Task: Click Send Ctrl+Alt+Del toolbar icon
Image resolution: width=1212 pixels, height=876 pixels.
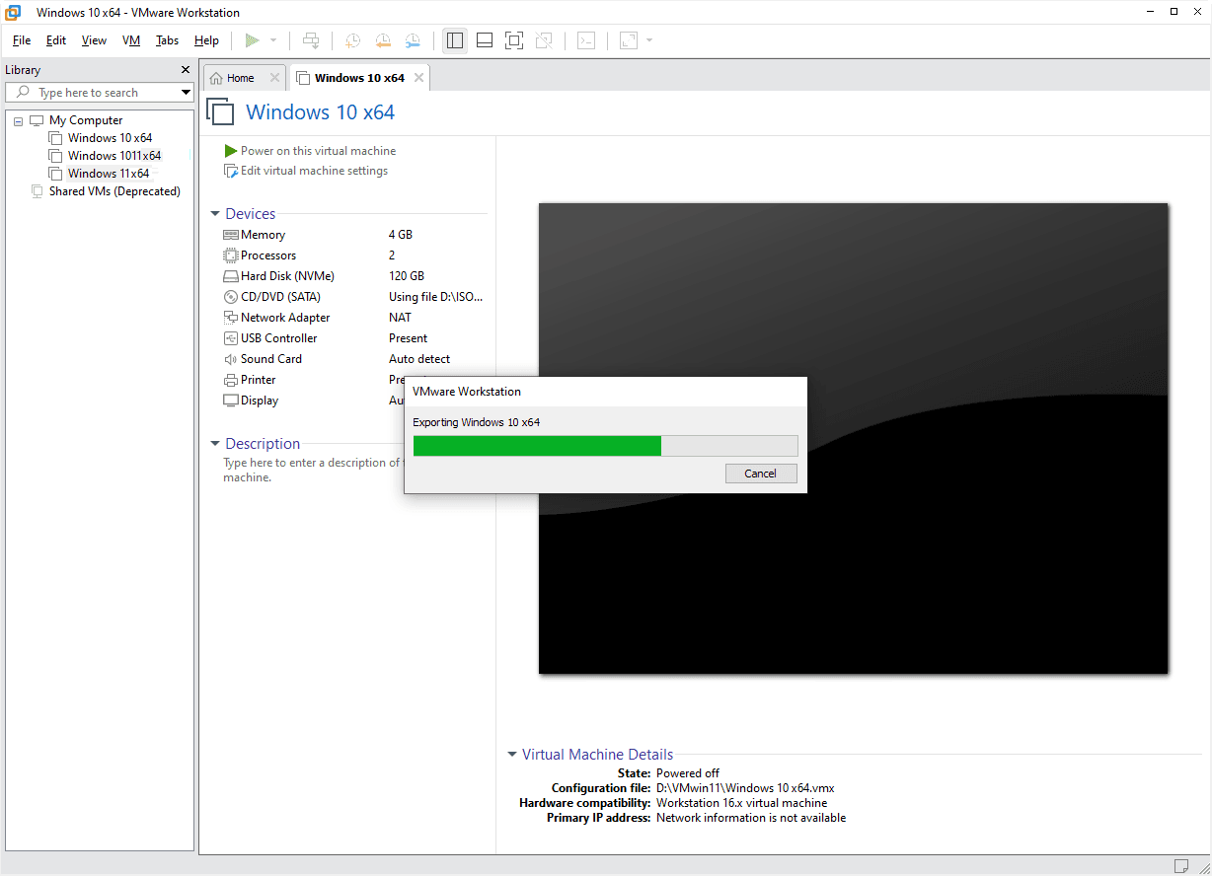Action: pyautogui.click(x=311, y=40)
